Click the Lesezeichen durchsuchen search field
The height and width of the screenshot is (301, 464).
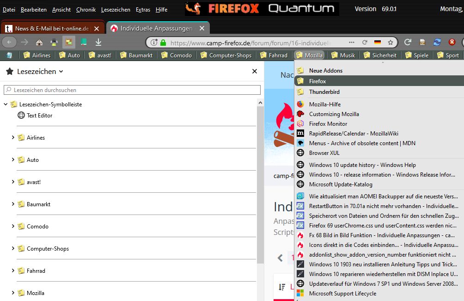(132, 90)
